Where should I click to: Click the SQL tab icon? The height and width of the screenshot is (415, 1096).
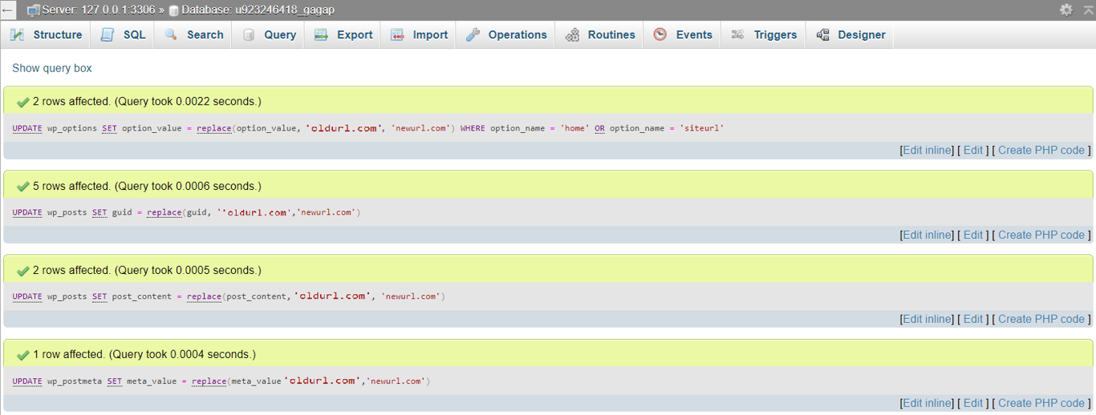coord(107,35)
